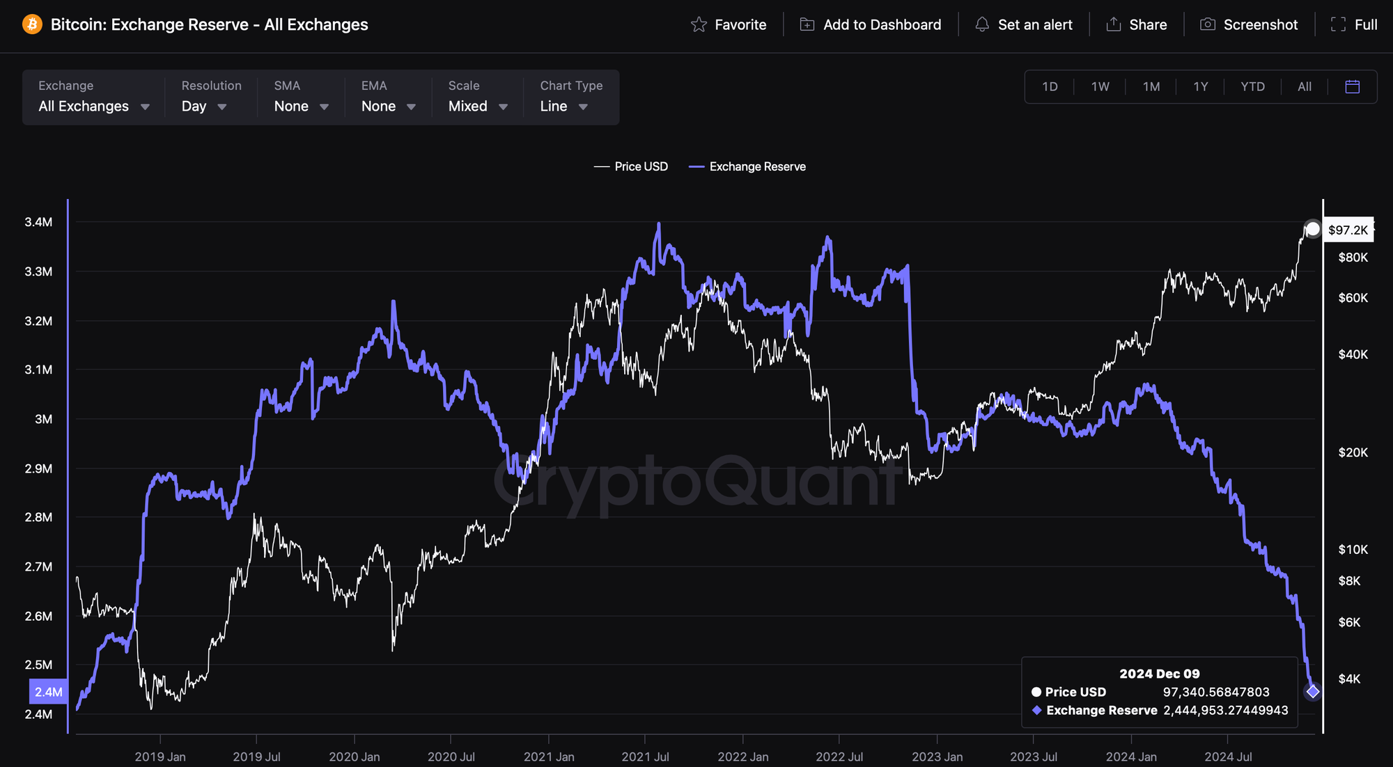Click the Share label

point(1148,25)
